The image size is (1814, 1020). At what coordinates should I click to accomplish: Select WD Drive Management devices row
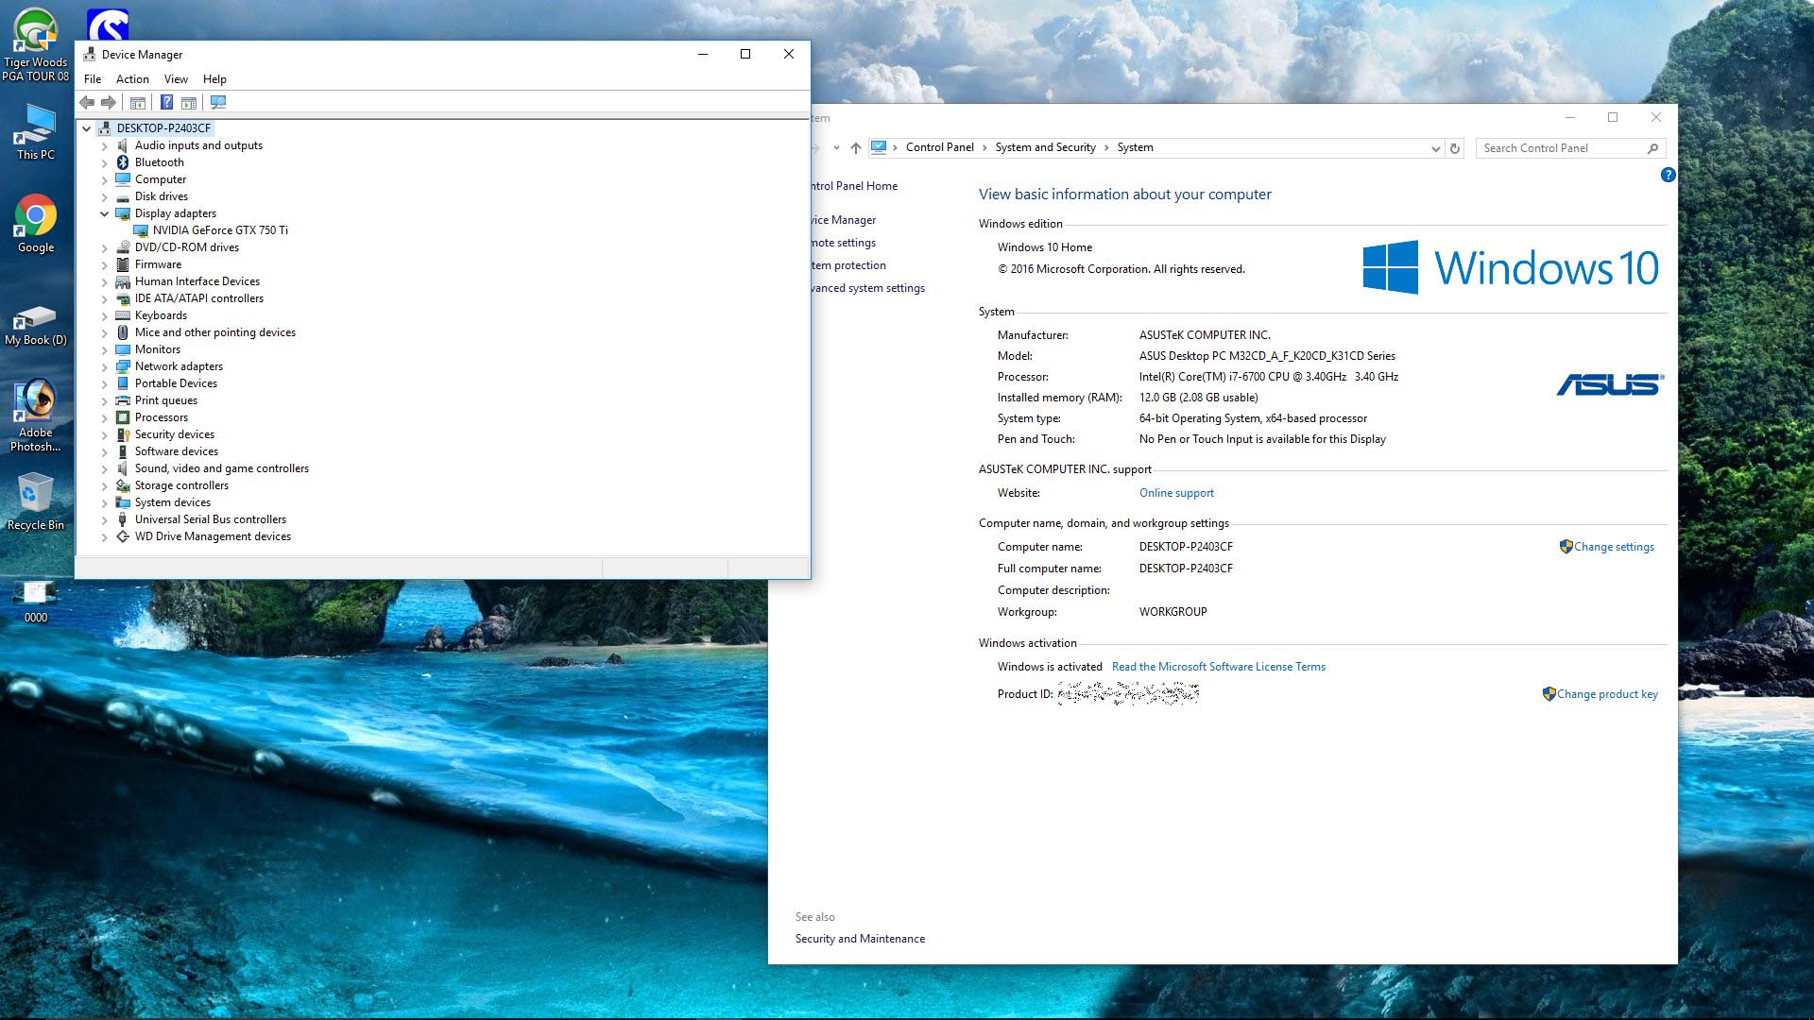pyautogui.click(x=213, y=536)
